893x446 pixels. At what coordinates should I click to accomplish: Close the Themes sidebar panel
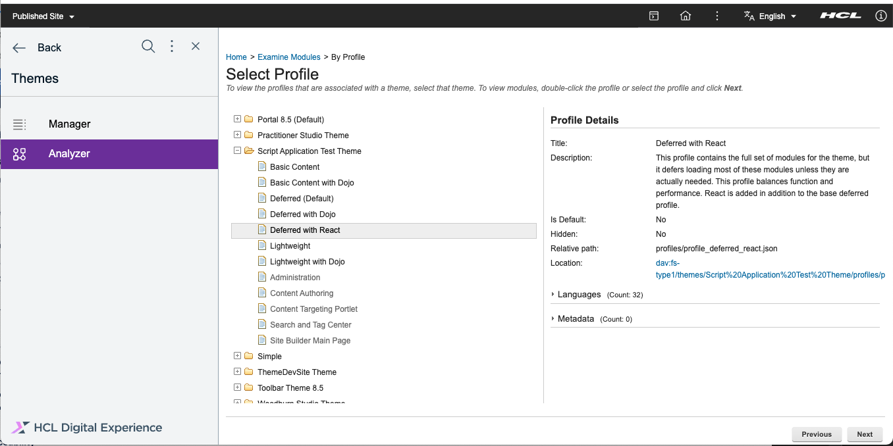[196, 46]
